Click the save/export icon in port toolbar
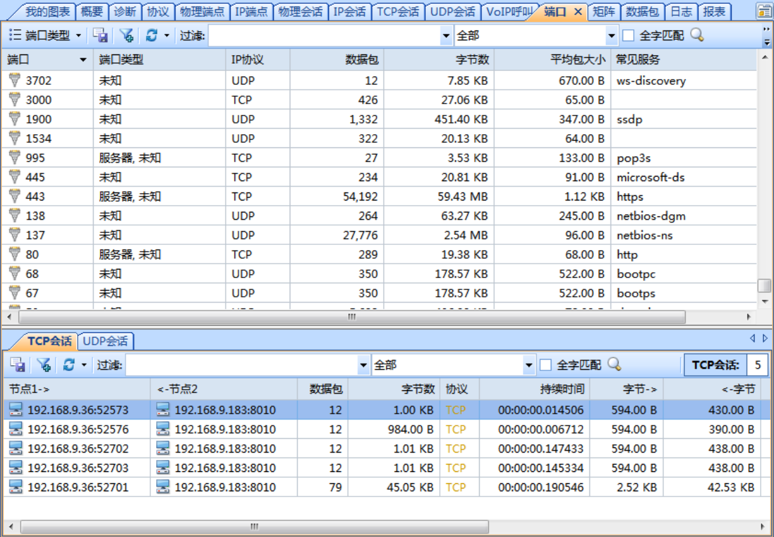This screenshot has width=774, height=537. (x=101, y=35)
